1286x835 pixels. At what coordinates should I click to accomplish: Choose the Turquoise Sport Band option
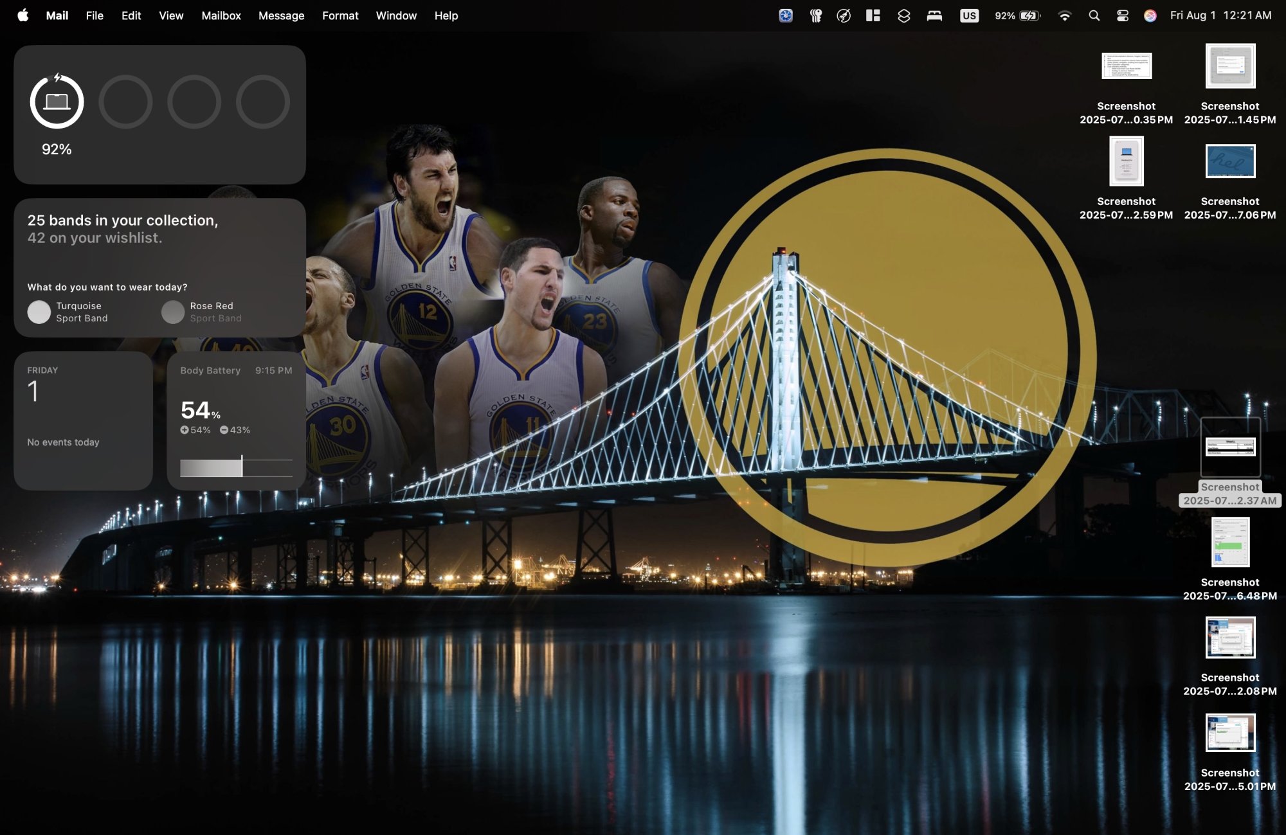point(68,312)
